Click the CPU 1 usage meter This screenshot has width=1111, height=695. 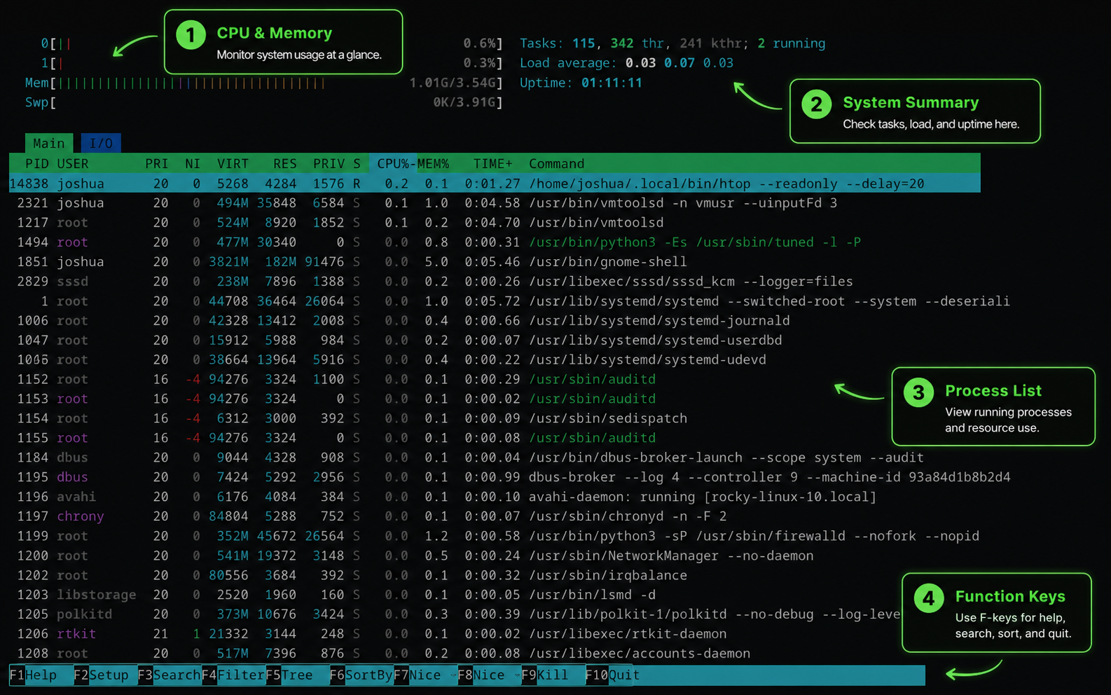(272, 63)
